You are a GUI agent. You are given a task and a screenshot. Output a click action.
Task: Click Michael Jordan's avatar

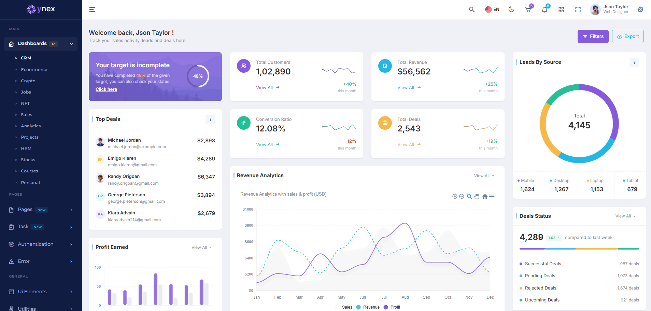tap(100, 142)
